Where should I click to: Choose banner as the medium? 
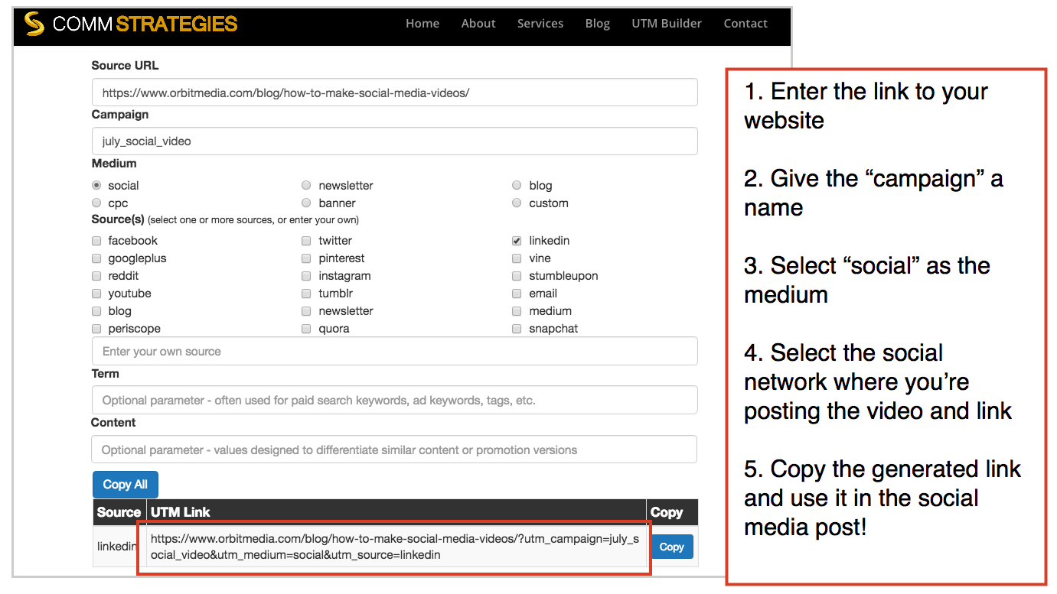point(306,203)
